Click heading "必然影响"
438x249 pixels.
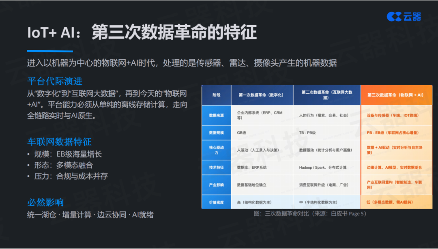tap(45, 202)
